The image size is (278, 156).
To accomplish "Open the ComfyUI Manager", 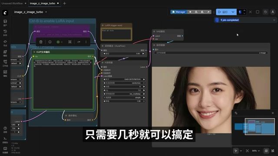I will [179, 12].
